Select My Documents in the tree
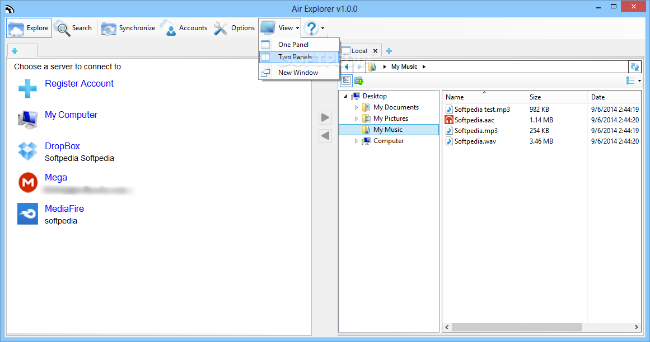This screenshot has width=650, height=342. [x=396, y=107]
